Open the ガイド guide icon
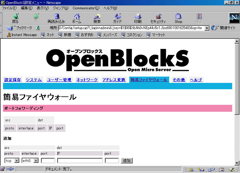This screenshot has height=173, width=240. [x=117, y=18]
